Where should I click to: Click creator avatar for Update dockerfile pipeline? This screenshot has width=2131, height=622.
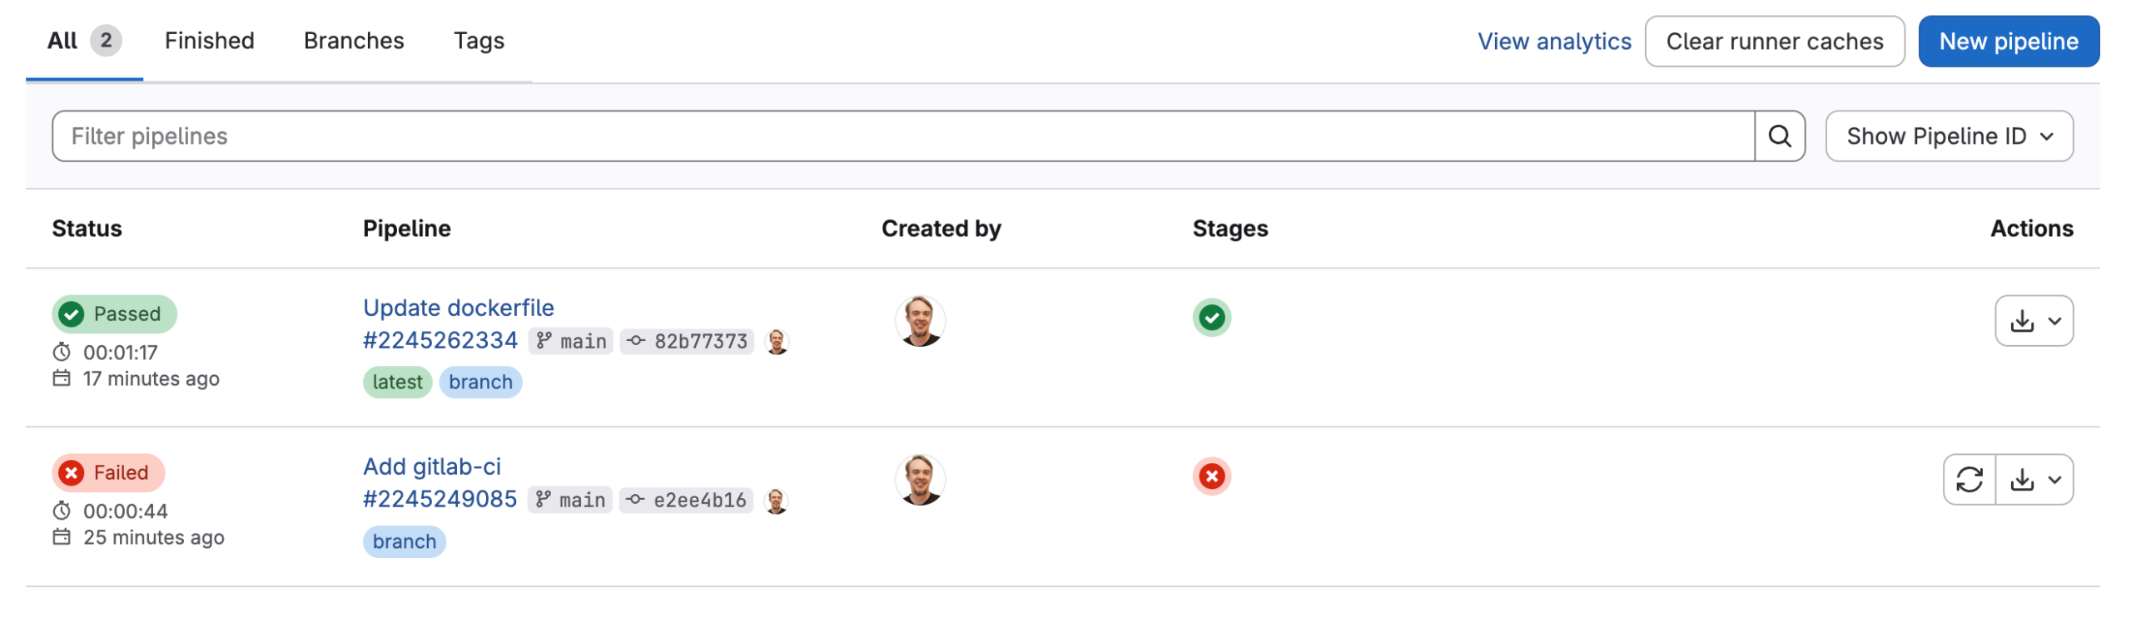[x=919, y=321]
